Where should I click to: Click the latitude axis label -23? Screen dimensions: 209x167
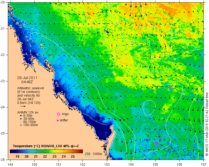[x=3, y=81]
